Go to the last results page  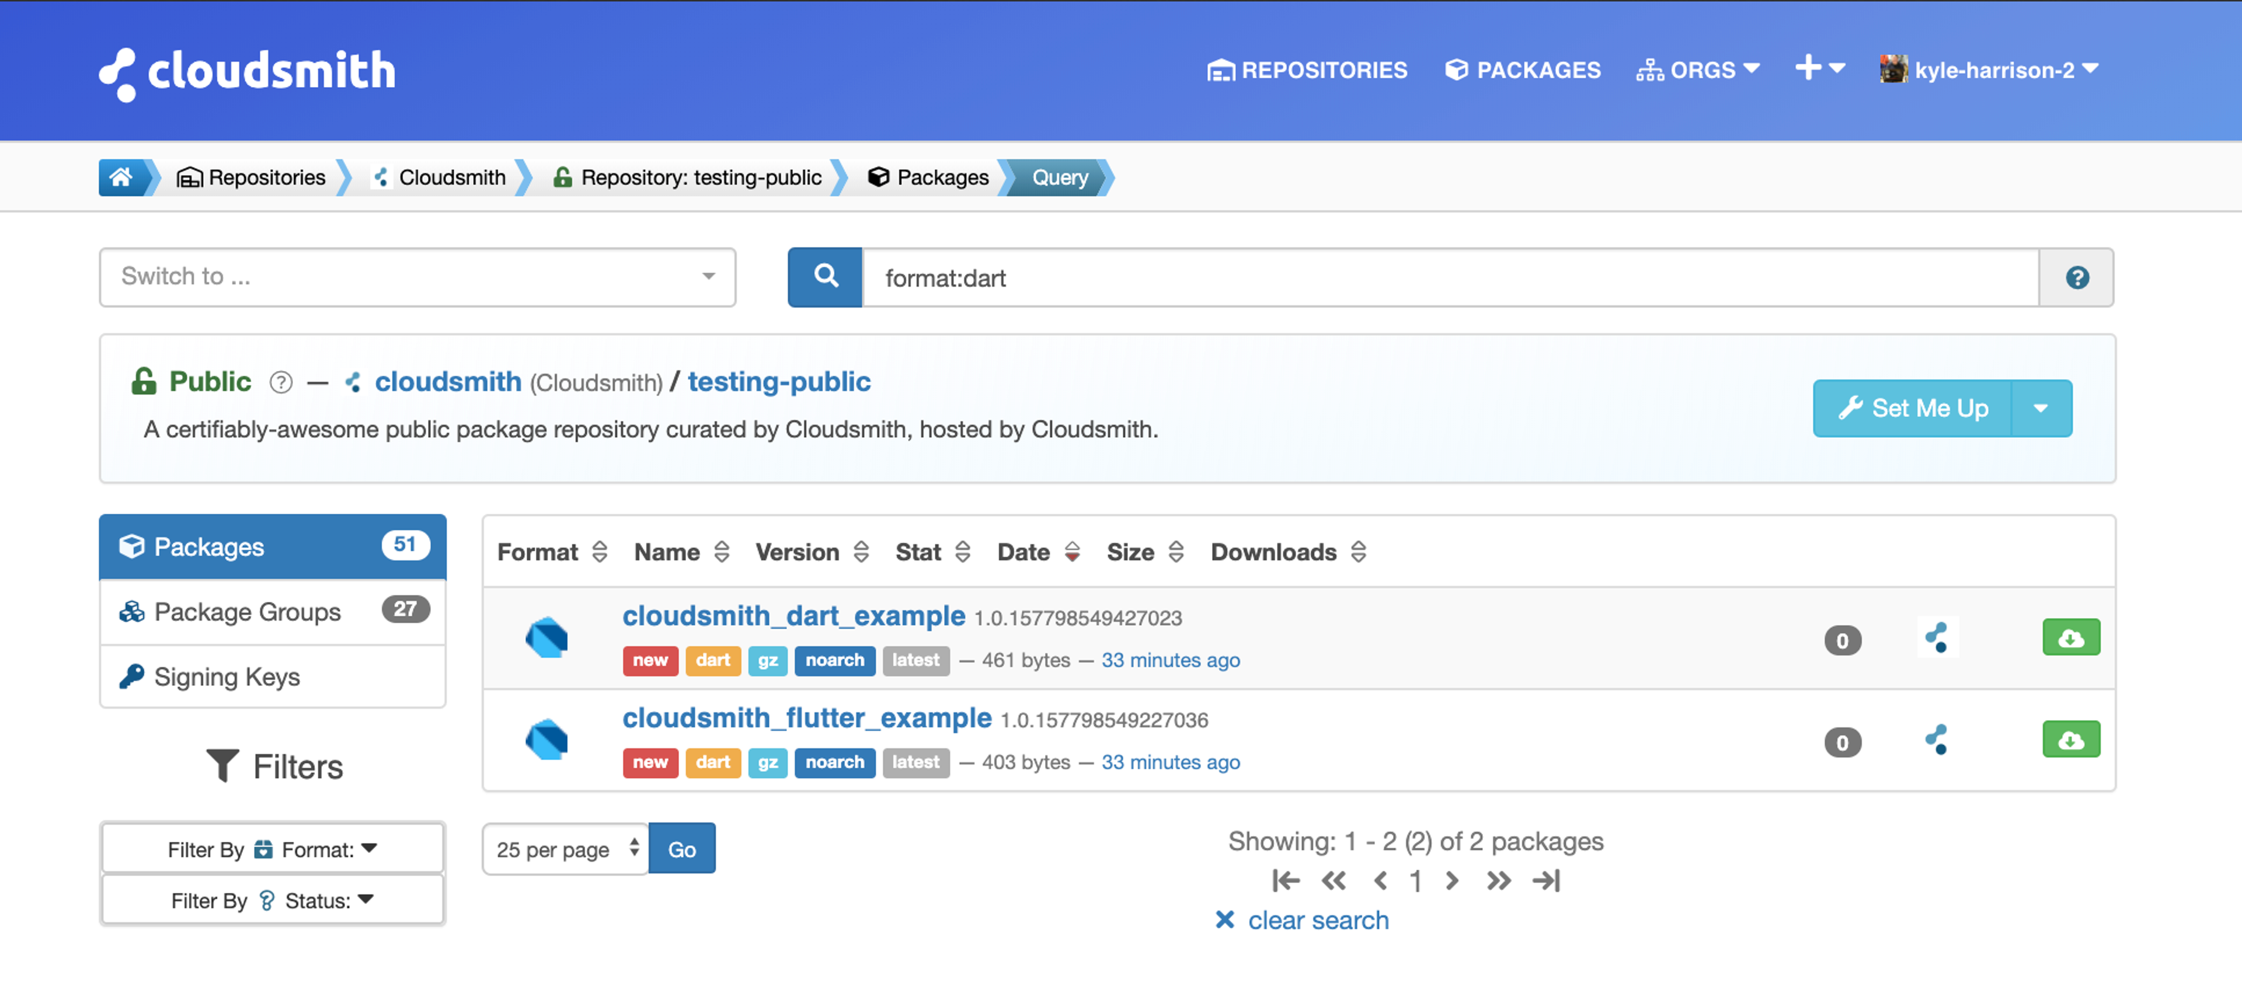1545,881
